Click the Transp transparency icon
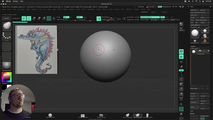This screenshot has height=120, width=213. (x=181, y=104)
